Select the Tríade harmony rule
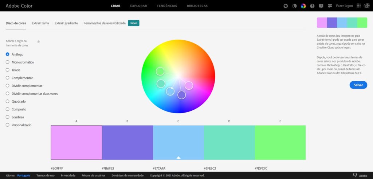This screenshot has height=179, width=373. (x=13, y=70)
